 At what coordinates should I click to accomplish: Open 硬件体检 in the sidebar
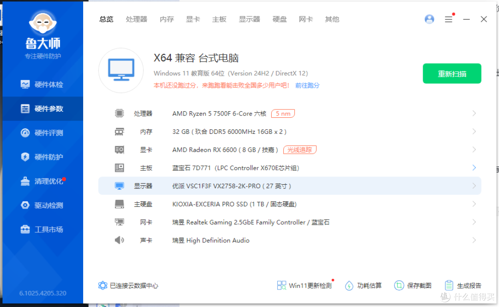[x=43, y=84]
